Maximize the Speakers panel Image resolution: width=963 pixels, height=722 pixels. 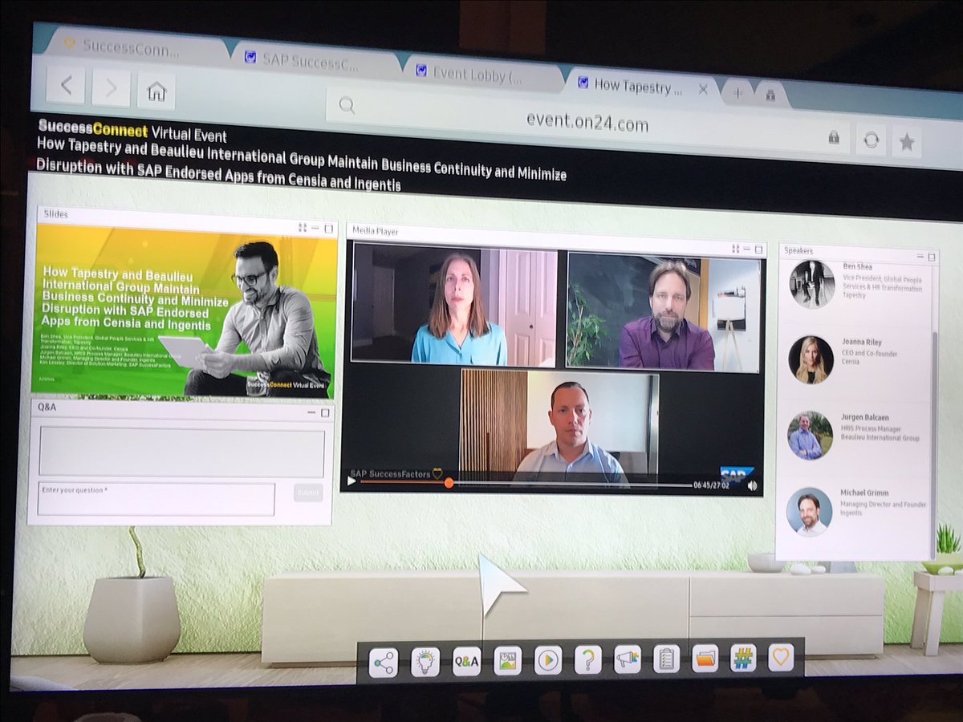[931, 258]
